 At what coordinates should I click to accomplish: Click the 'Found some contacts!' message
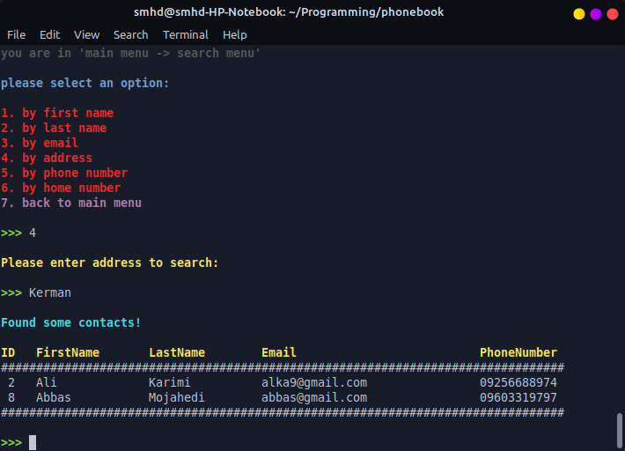pyautogui.click(x=71, y=322)
